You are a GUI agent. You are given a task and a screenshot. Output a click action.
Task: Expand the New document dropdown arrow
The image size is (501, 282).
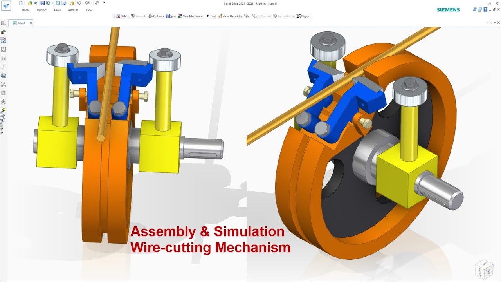(24, 3)
